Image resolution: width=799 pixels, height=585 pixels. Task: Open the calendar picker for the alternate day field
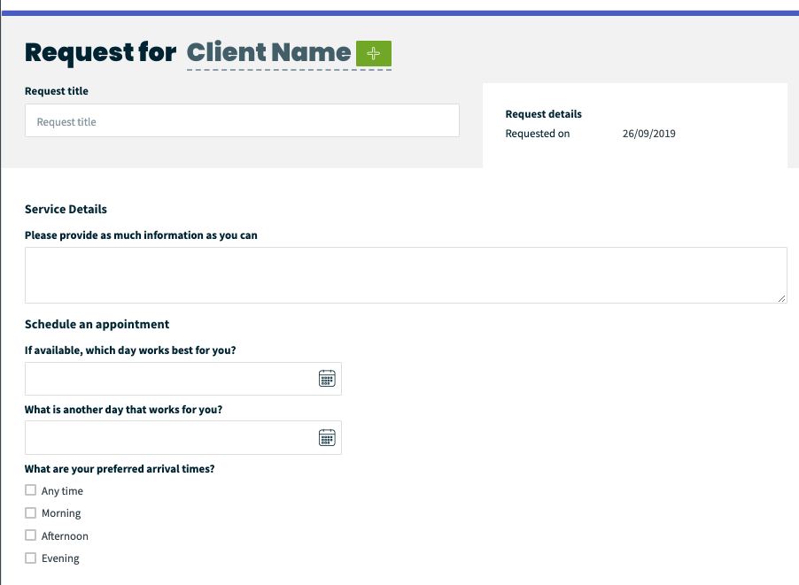click(327, 436)
